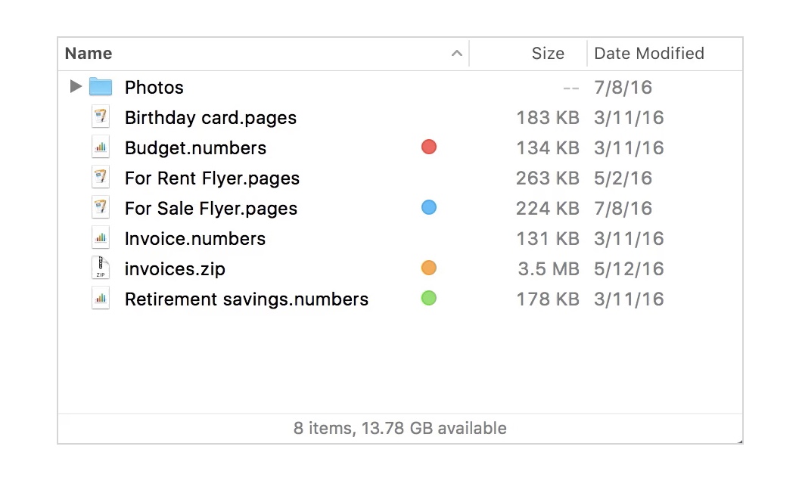Click the Photos folder icon
The width and height of the screenshot is (802, 496).
101,87
